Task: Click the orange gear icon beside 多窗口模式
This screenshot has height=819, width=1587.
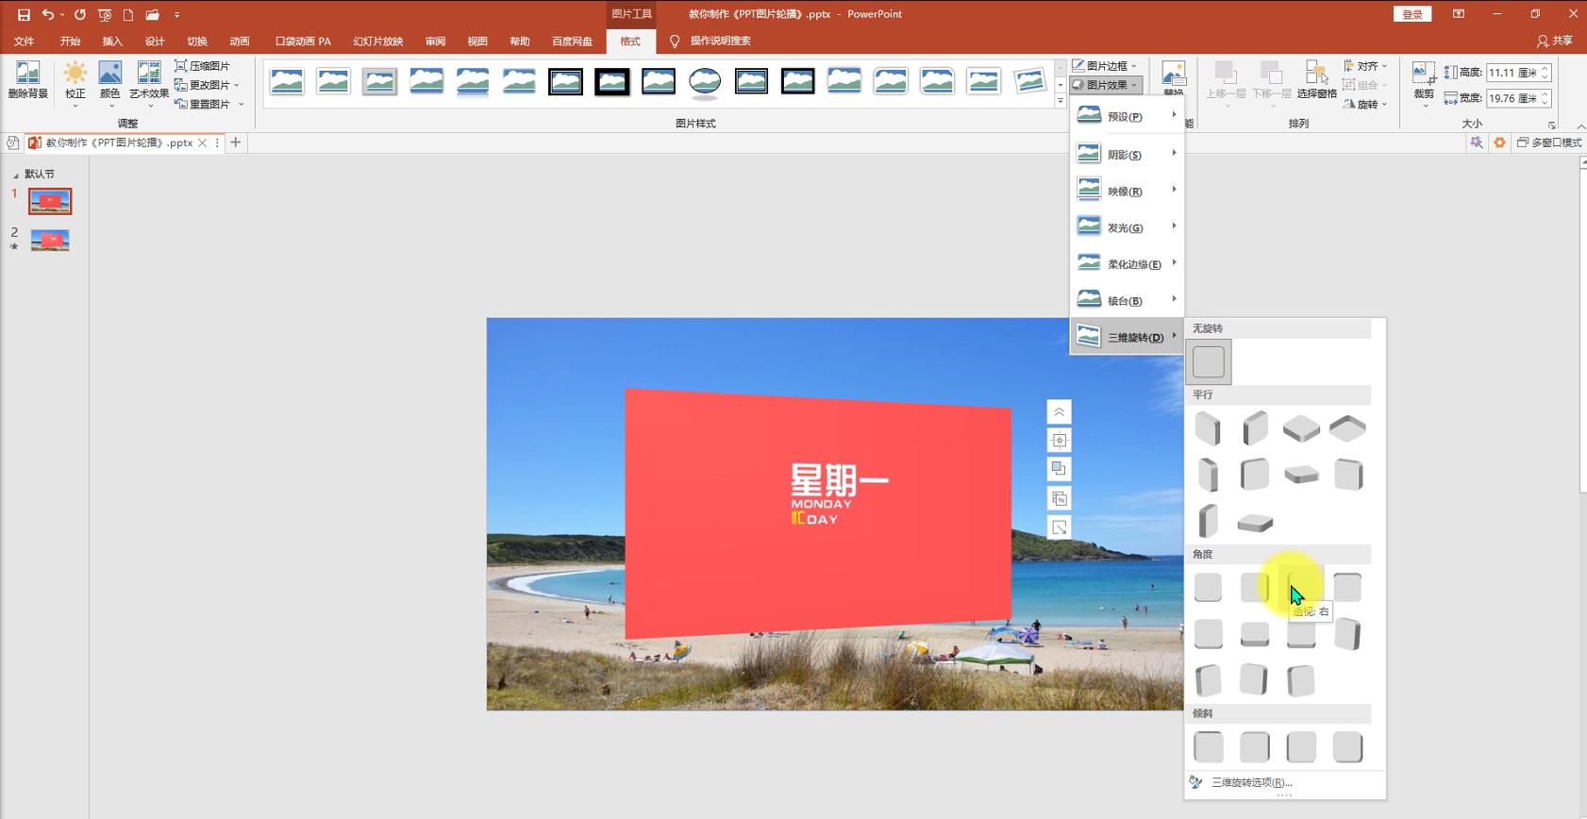Action: (1499, 142)
